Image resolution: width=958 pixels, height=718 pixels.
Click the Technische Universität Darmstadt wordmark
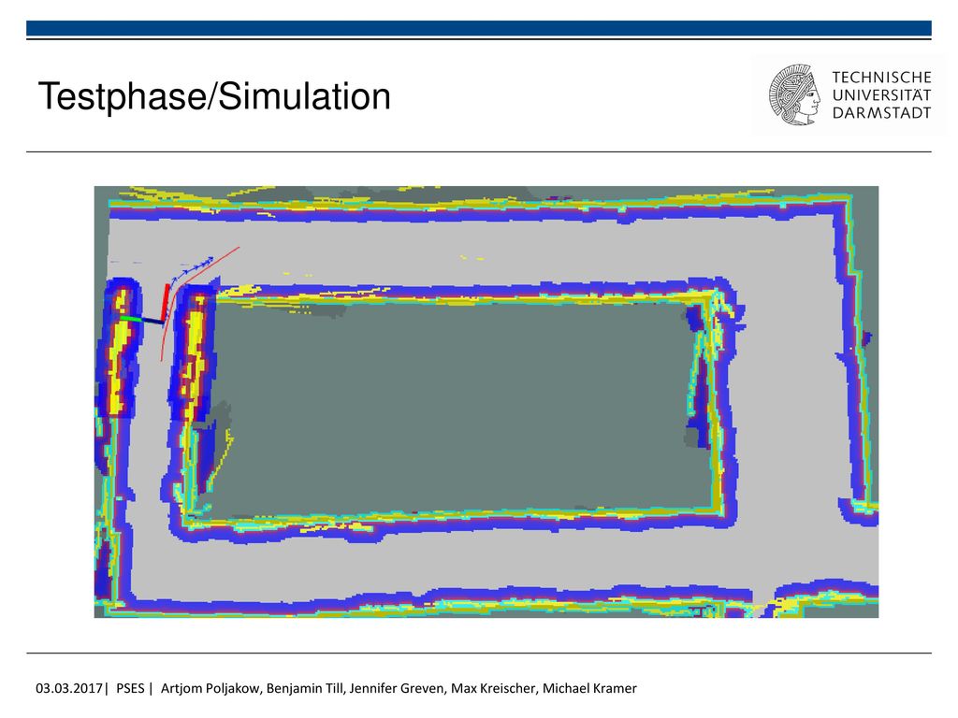pyautogui.click(x=881, y=95)
